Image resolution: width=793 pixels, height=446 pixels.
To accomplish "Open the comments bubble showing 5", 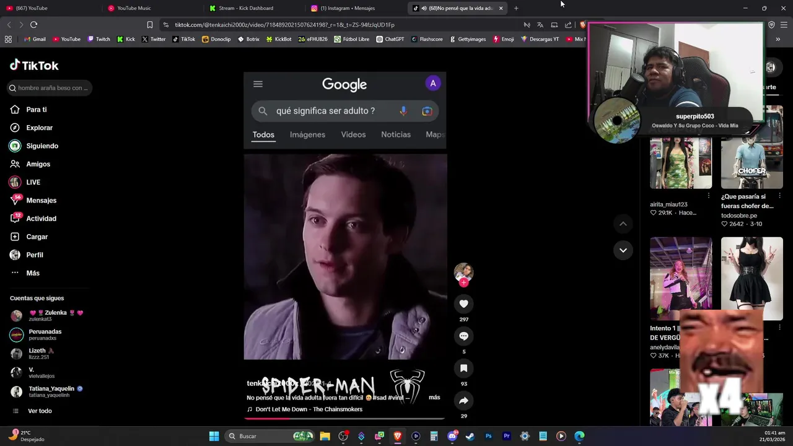I will [463, 336].
